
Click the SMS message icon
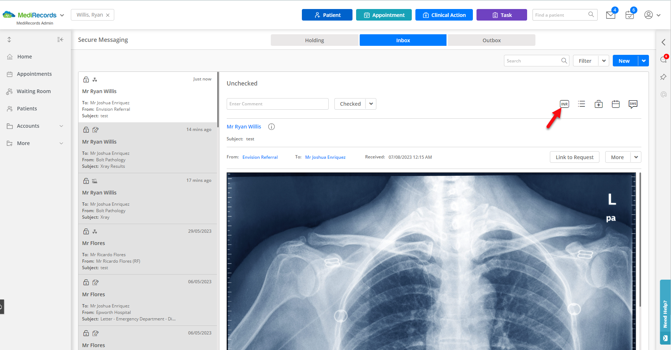pyautogui.click(x=633, y=104)
